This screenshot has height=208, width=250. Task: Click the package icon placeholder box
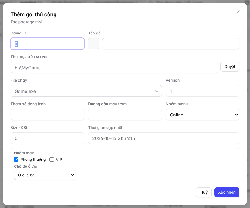(94, 44)
